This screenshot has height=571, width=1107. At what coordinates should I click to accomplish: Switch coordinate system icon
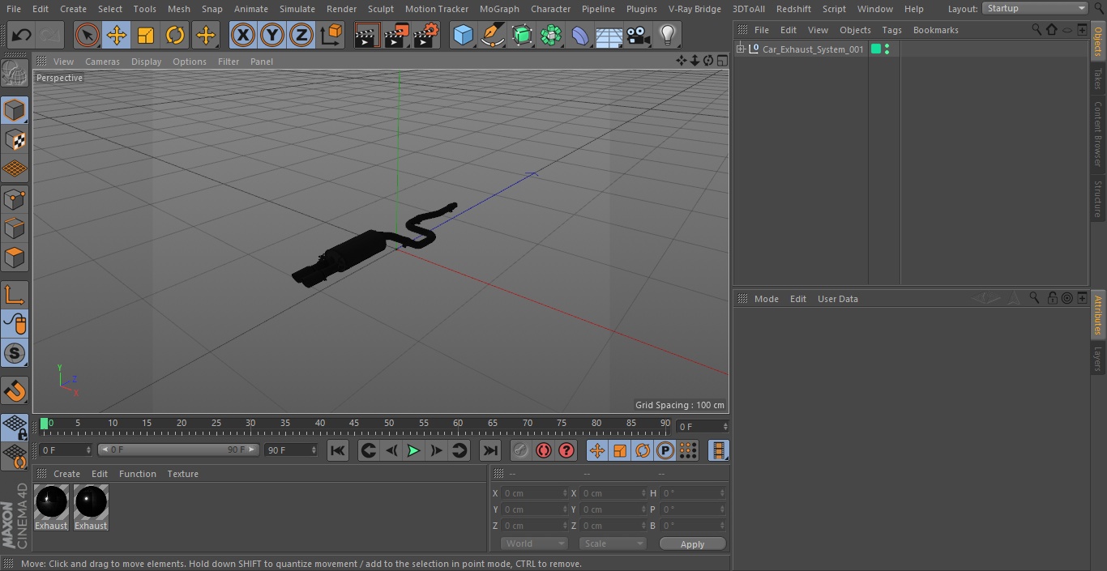(x=331, y=36)
